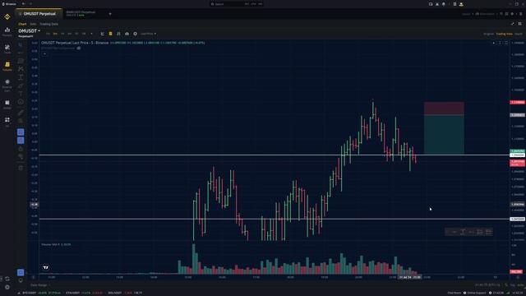Select the ruler measure tool

(x=21, y=113)
